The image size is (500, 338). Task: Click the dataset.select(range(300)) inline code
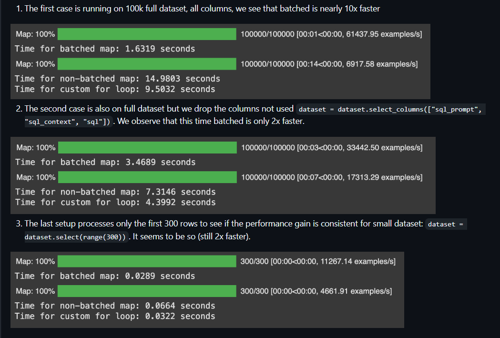pyautogui.click(x=76, y=236)
